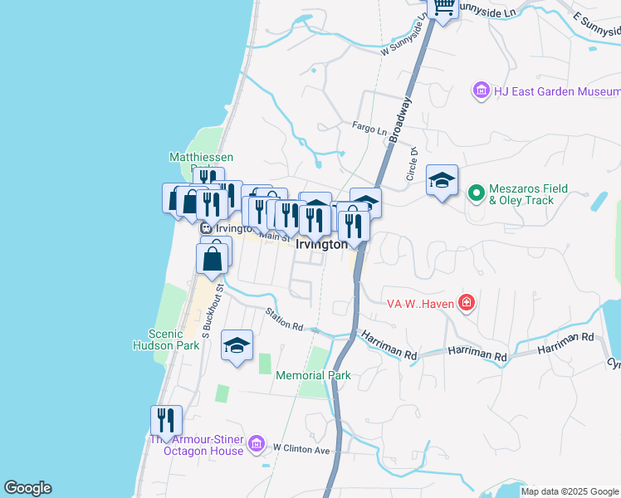
Task: Click the shopping bag marker on S Buckhout St
Action: click(x=213, y=261)
